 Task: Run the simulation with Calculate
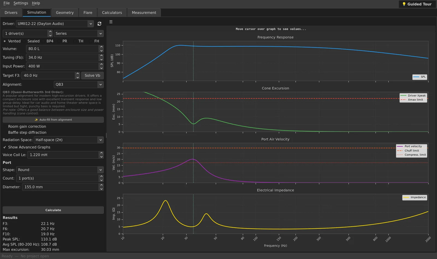point(53,210)
